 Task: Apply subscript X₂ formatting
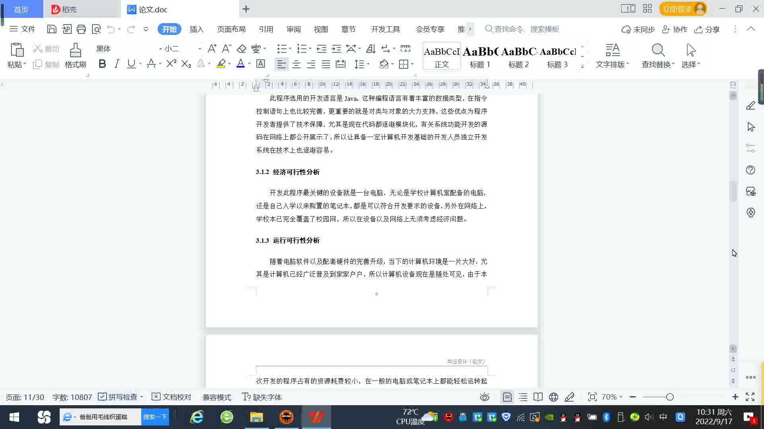[186, 64]
